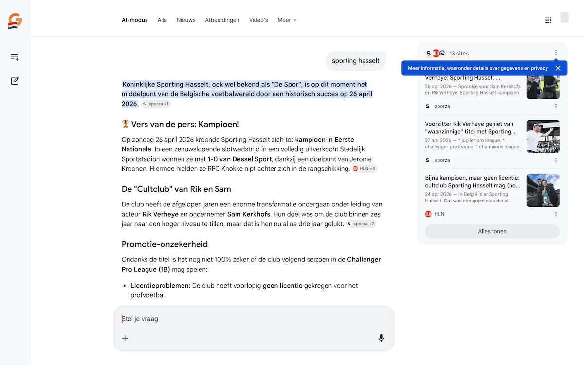Click the 26 apr 2026 article snippet
This screenshot has height=365, width=584.
474,90
